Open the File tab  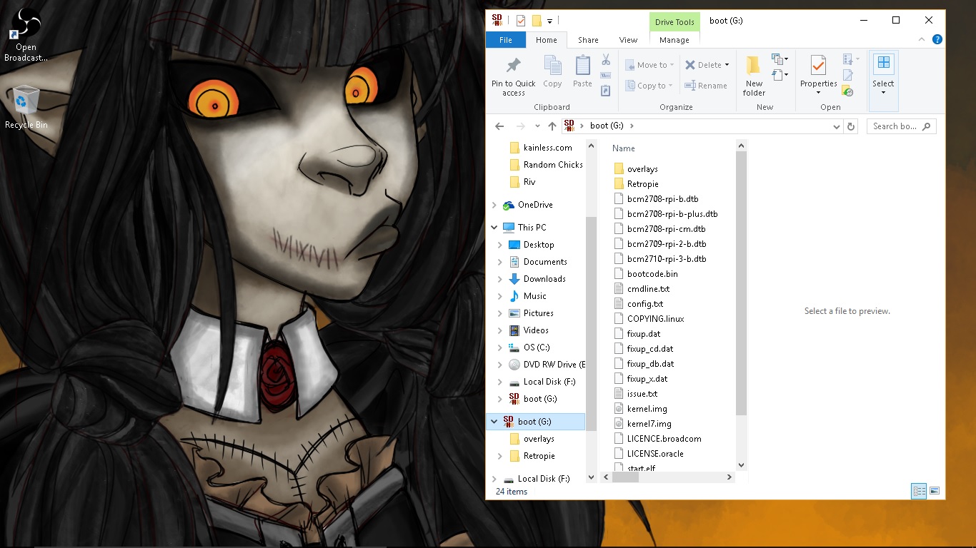click(x=506, y=40)
